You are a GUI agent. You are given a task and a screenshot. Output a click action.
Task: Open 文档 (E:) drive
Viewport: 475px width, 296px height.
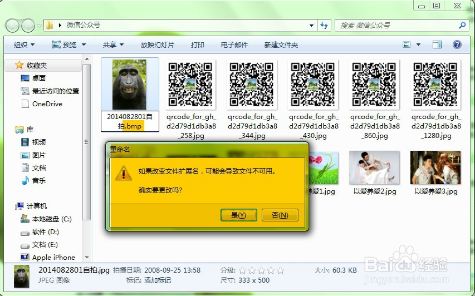click(39, 245)
